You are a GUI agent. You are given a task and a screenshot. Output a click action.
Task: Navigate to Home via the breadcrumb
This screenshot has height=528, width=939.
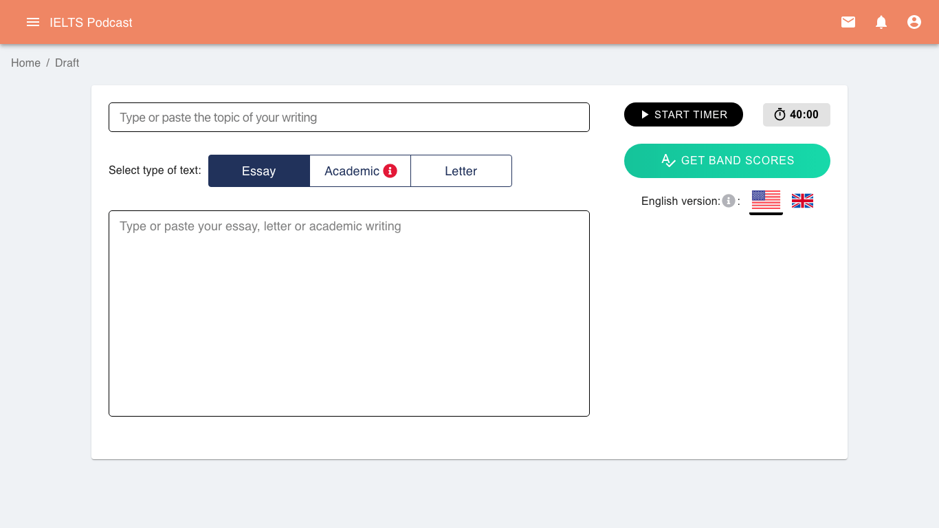pos(25,63)
